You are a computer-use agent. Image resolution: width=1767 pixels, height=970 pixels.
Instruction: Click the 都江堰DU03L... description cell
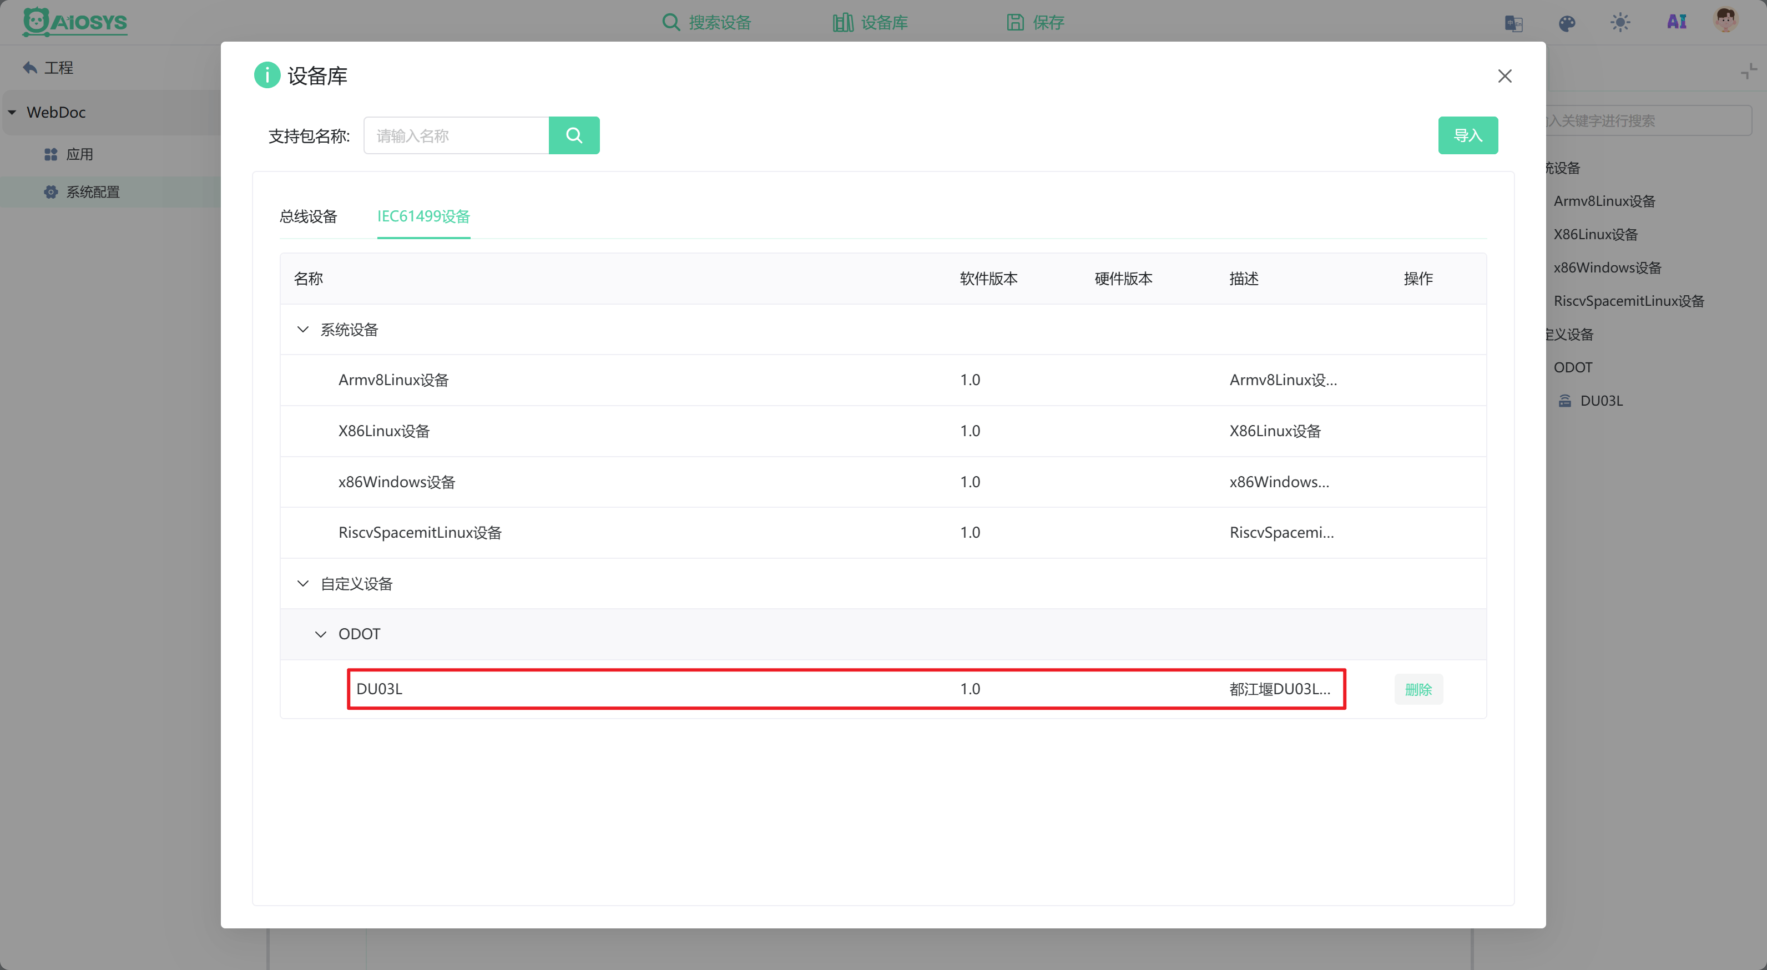(x=1279, y=689)
